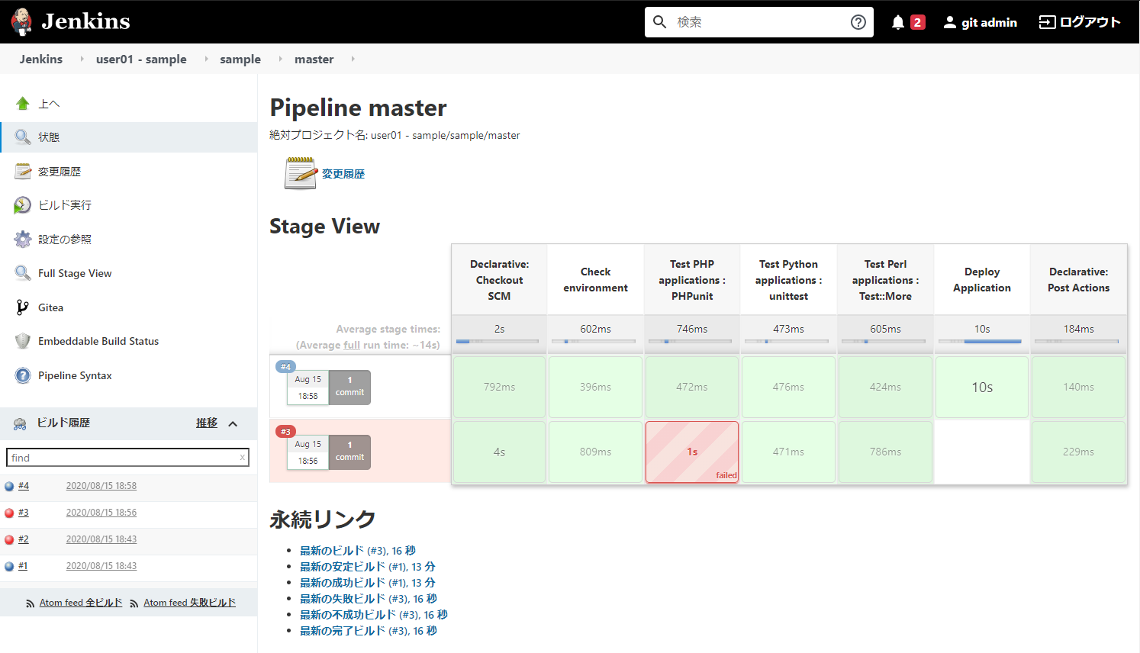Expand the breadcrumb arrow after Jenkins
The width and height of the screenshot is (1140, 653).
(82, 59)
